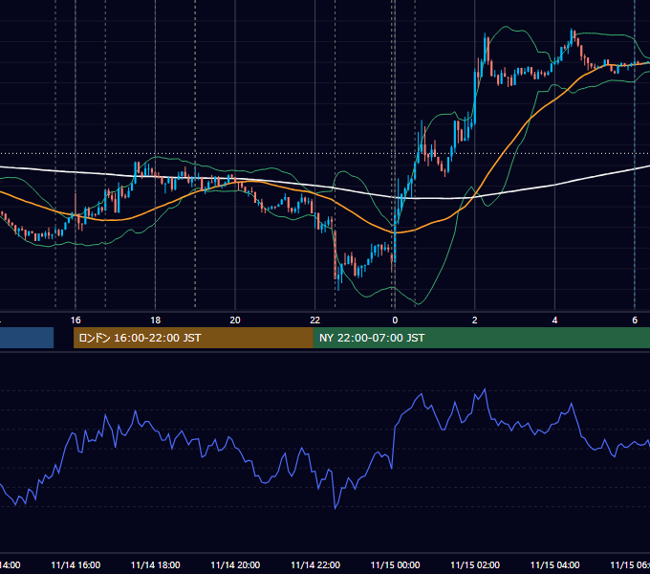Viewport: 650px width, 574px height.
Task: Click hour label 2 on upper chart axis
Action: [x=475, y=320]
